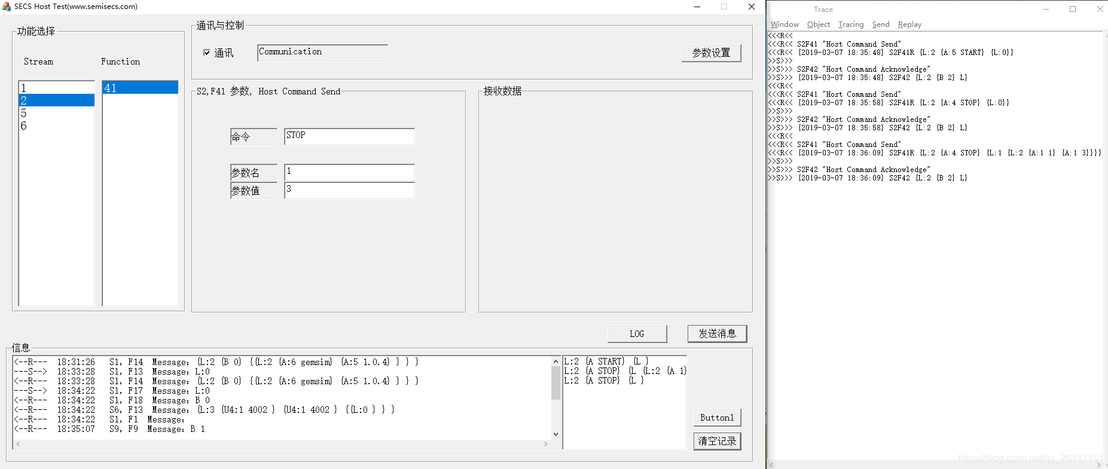Click the Communication status field

click(x=323, y=53)
